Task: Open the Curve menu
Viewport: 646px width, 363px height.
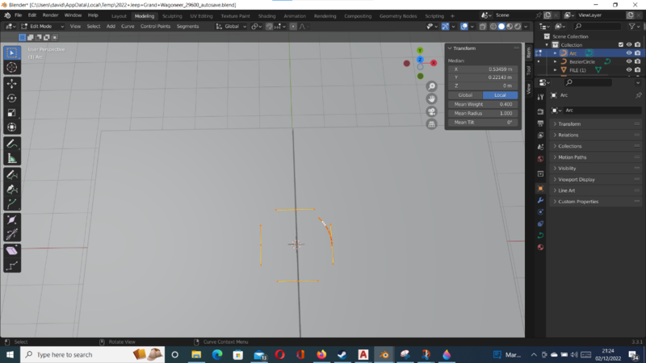Action: click(x=128, y=26)
